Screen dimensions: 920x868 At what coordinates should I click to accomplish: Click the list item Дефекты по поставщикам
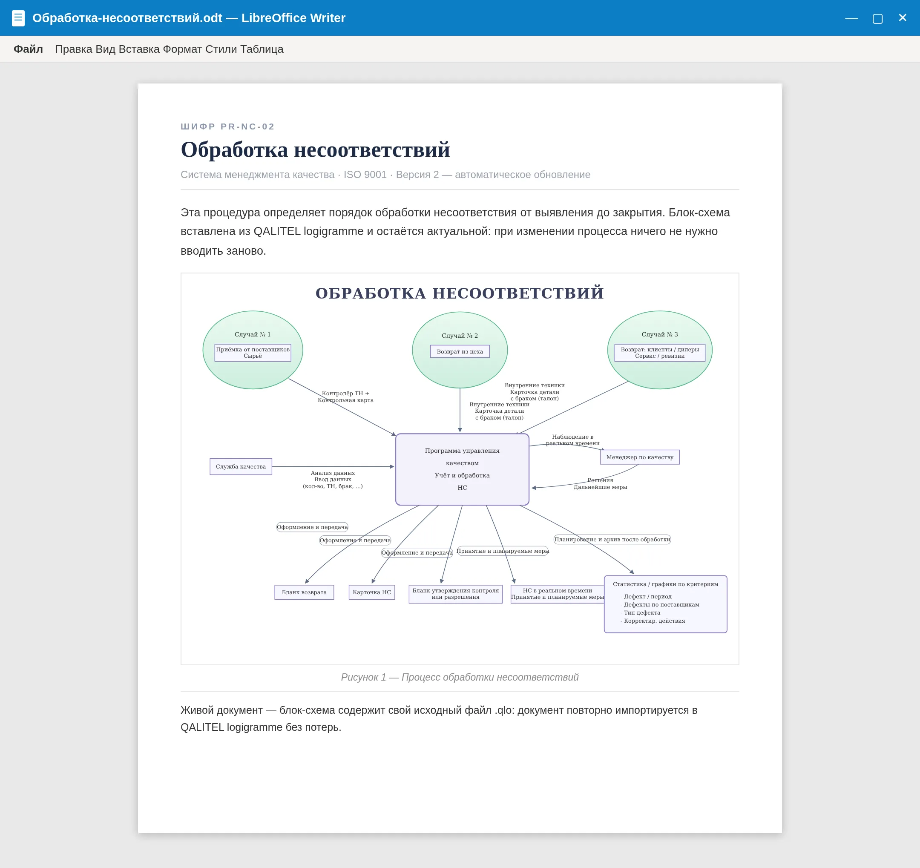click(x=660, y=605)
